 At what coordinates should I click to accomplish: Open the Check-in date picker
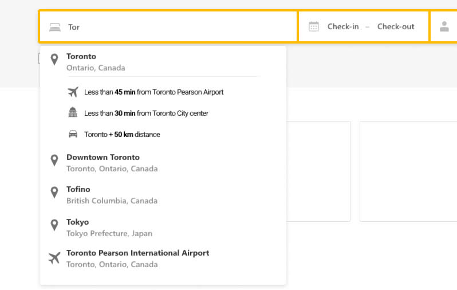343,26
